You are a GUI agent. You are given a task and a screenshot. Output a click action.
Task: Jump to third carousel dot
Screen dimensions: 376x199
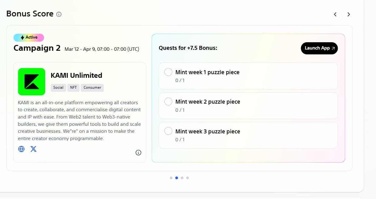pos(182,178)
